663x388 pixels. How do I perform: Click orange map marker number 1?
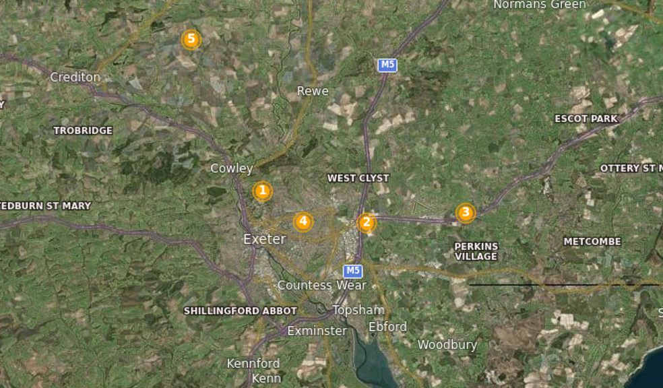pos(263,191)
